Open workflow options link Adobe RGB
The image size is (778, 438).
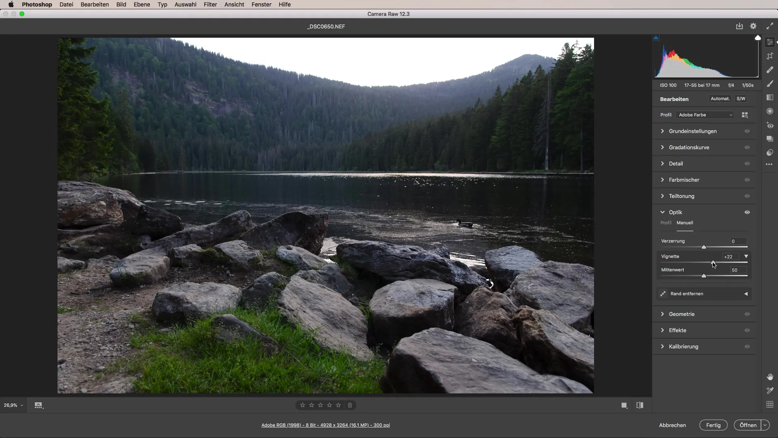click(326, 425)
